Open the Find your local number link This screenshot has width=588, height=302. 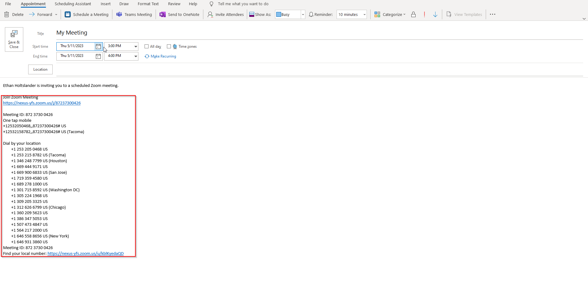pos(86,254)
